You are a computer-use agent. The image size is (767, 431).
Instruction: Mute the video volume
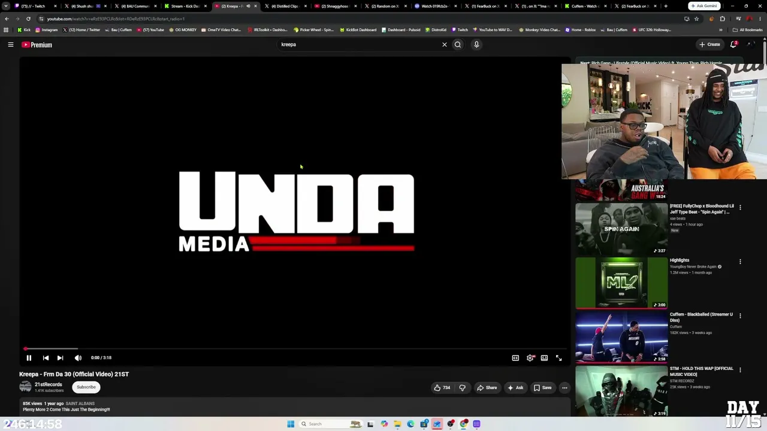78,358
